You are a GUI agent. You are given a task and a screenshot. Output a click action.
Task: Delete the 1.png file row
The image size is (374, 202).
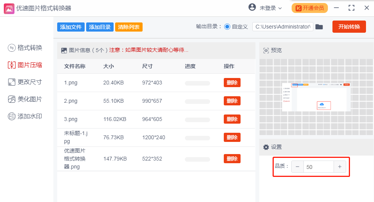[x=232, y=83]
